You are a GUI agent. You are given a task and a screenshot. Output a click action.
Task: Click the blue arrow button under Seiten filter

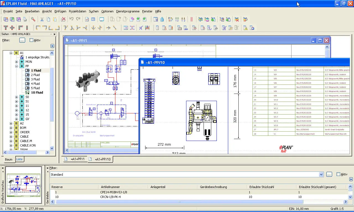53,46
